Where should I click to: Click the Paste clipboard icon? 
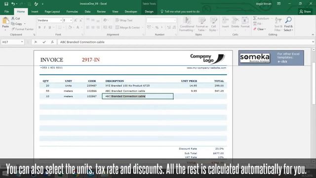point(5,21)
